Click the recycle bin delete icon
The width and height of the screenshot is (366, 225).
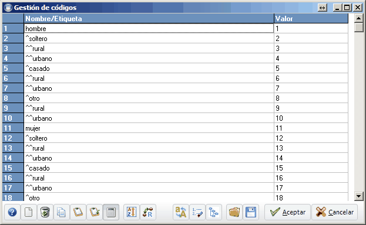(45, 212)
